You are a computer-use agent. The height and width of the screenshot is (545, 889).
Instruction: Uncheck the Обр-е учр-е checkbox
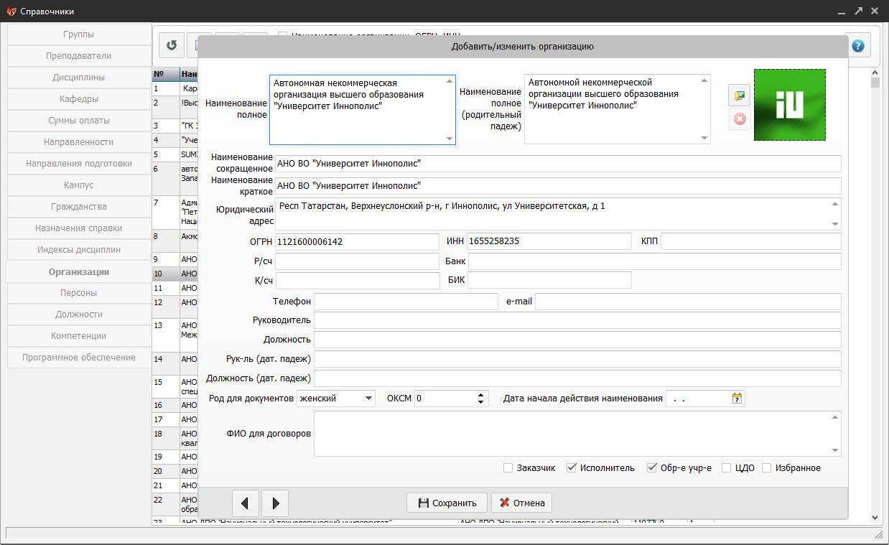pos(652,468)
